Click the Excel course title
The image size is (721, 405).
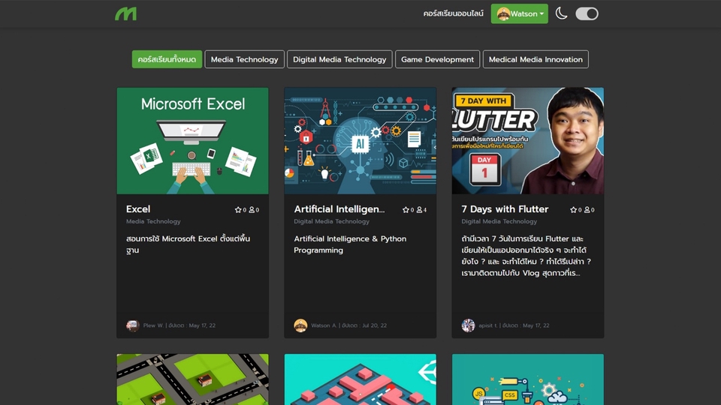[138, 209]
